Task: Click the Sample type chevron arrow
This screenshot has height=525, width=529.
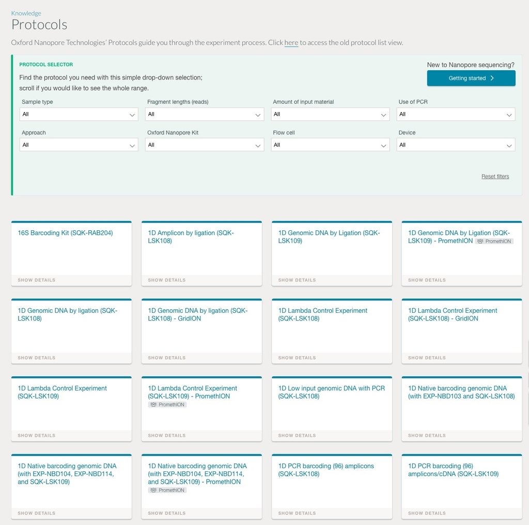Action: (x=132, y=115)
